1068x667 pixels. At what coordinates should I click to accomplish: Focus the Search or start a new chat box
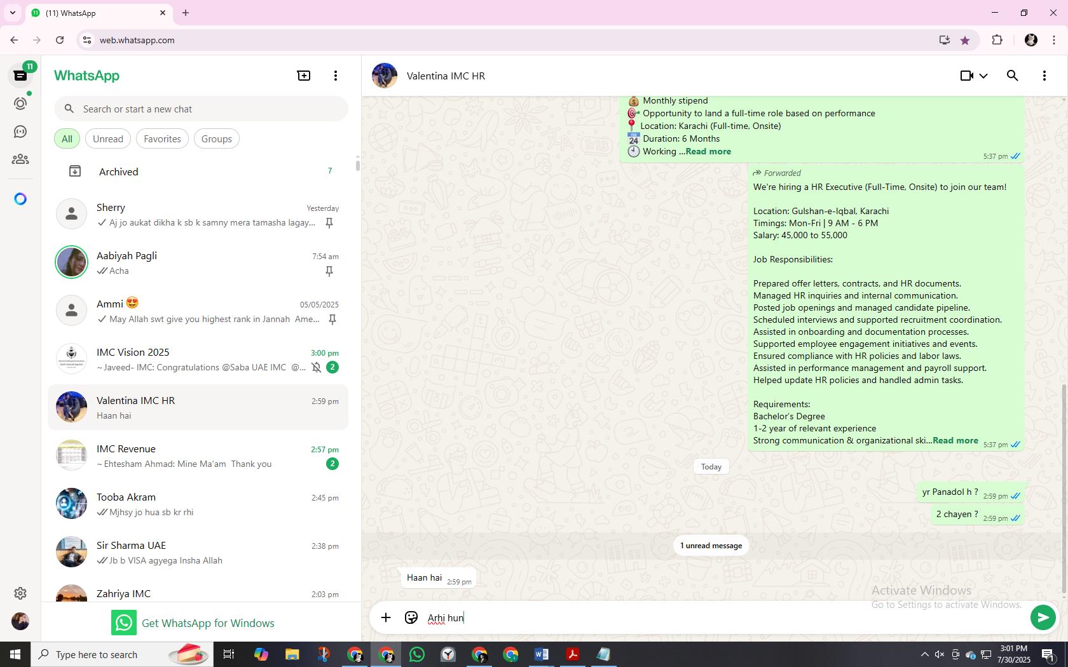tap(201, 109)
